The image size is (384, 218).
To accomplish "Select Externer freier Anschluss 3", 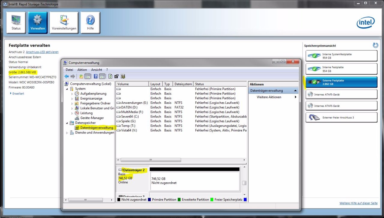I will click(341, 118).
